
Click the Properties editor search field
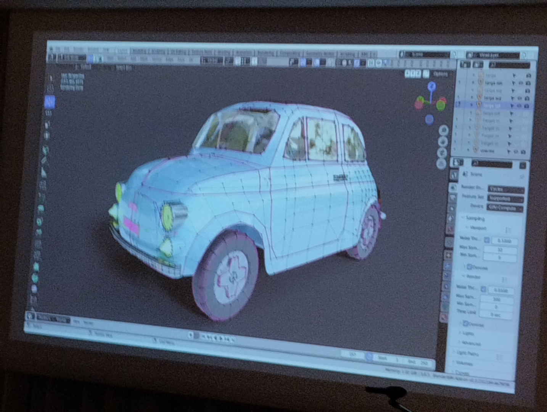pos(492,164)
